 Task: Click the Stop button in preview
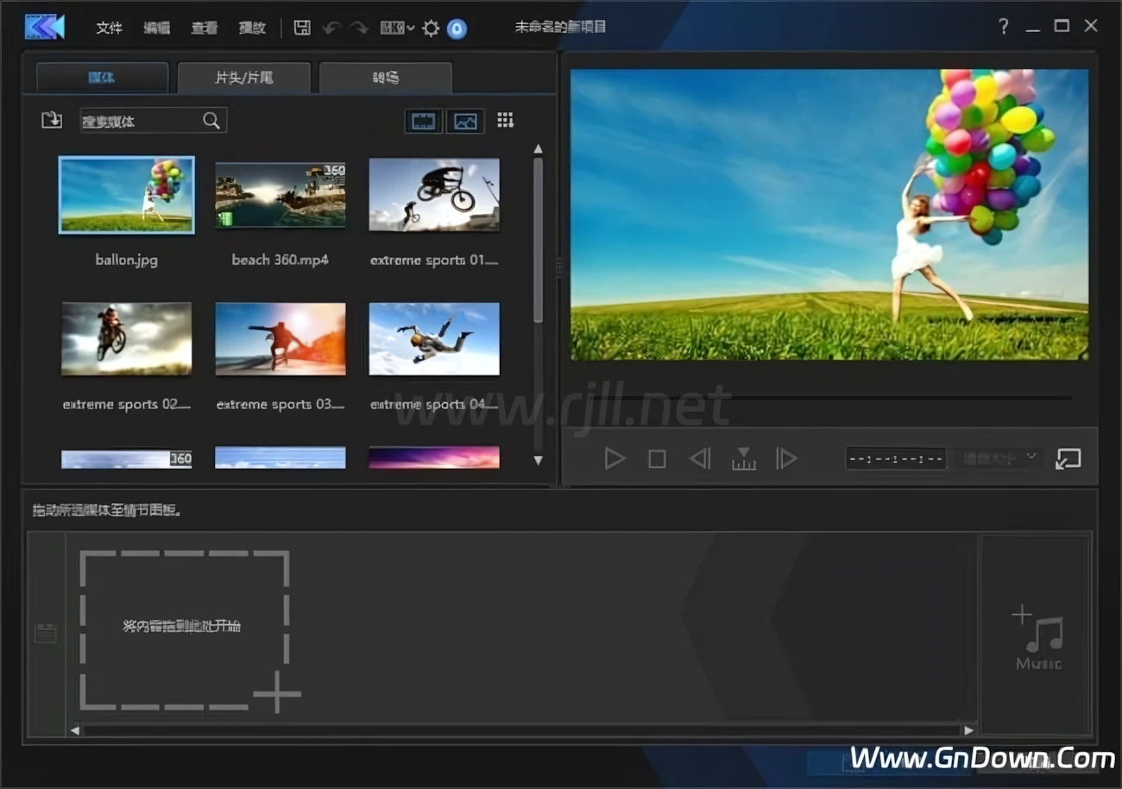pyautogui.click(x=657, y=458)
